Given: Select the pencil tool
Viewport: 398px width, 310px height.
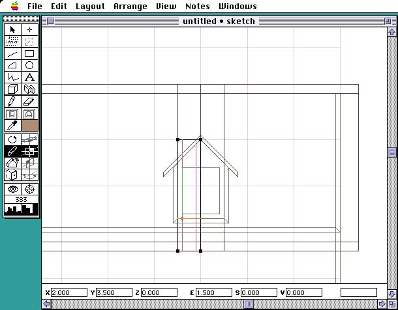Looking at the screenshot, I should coord(12,101).
